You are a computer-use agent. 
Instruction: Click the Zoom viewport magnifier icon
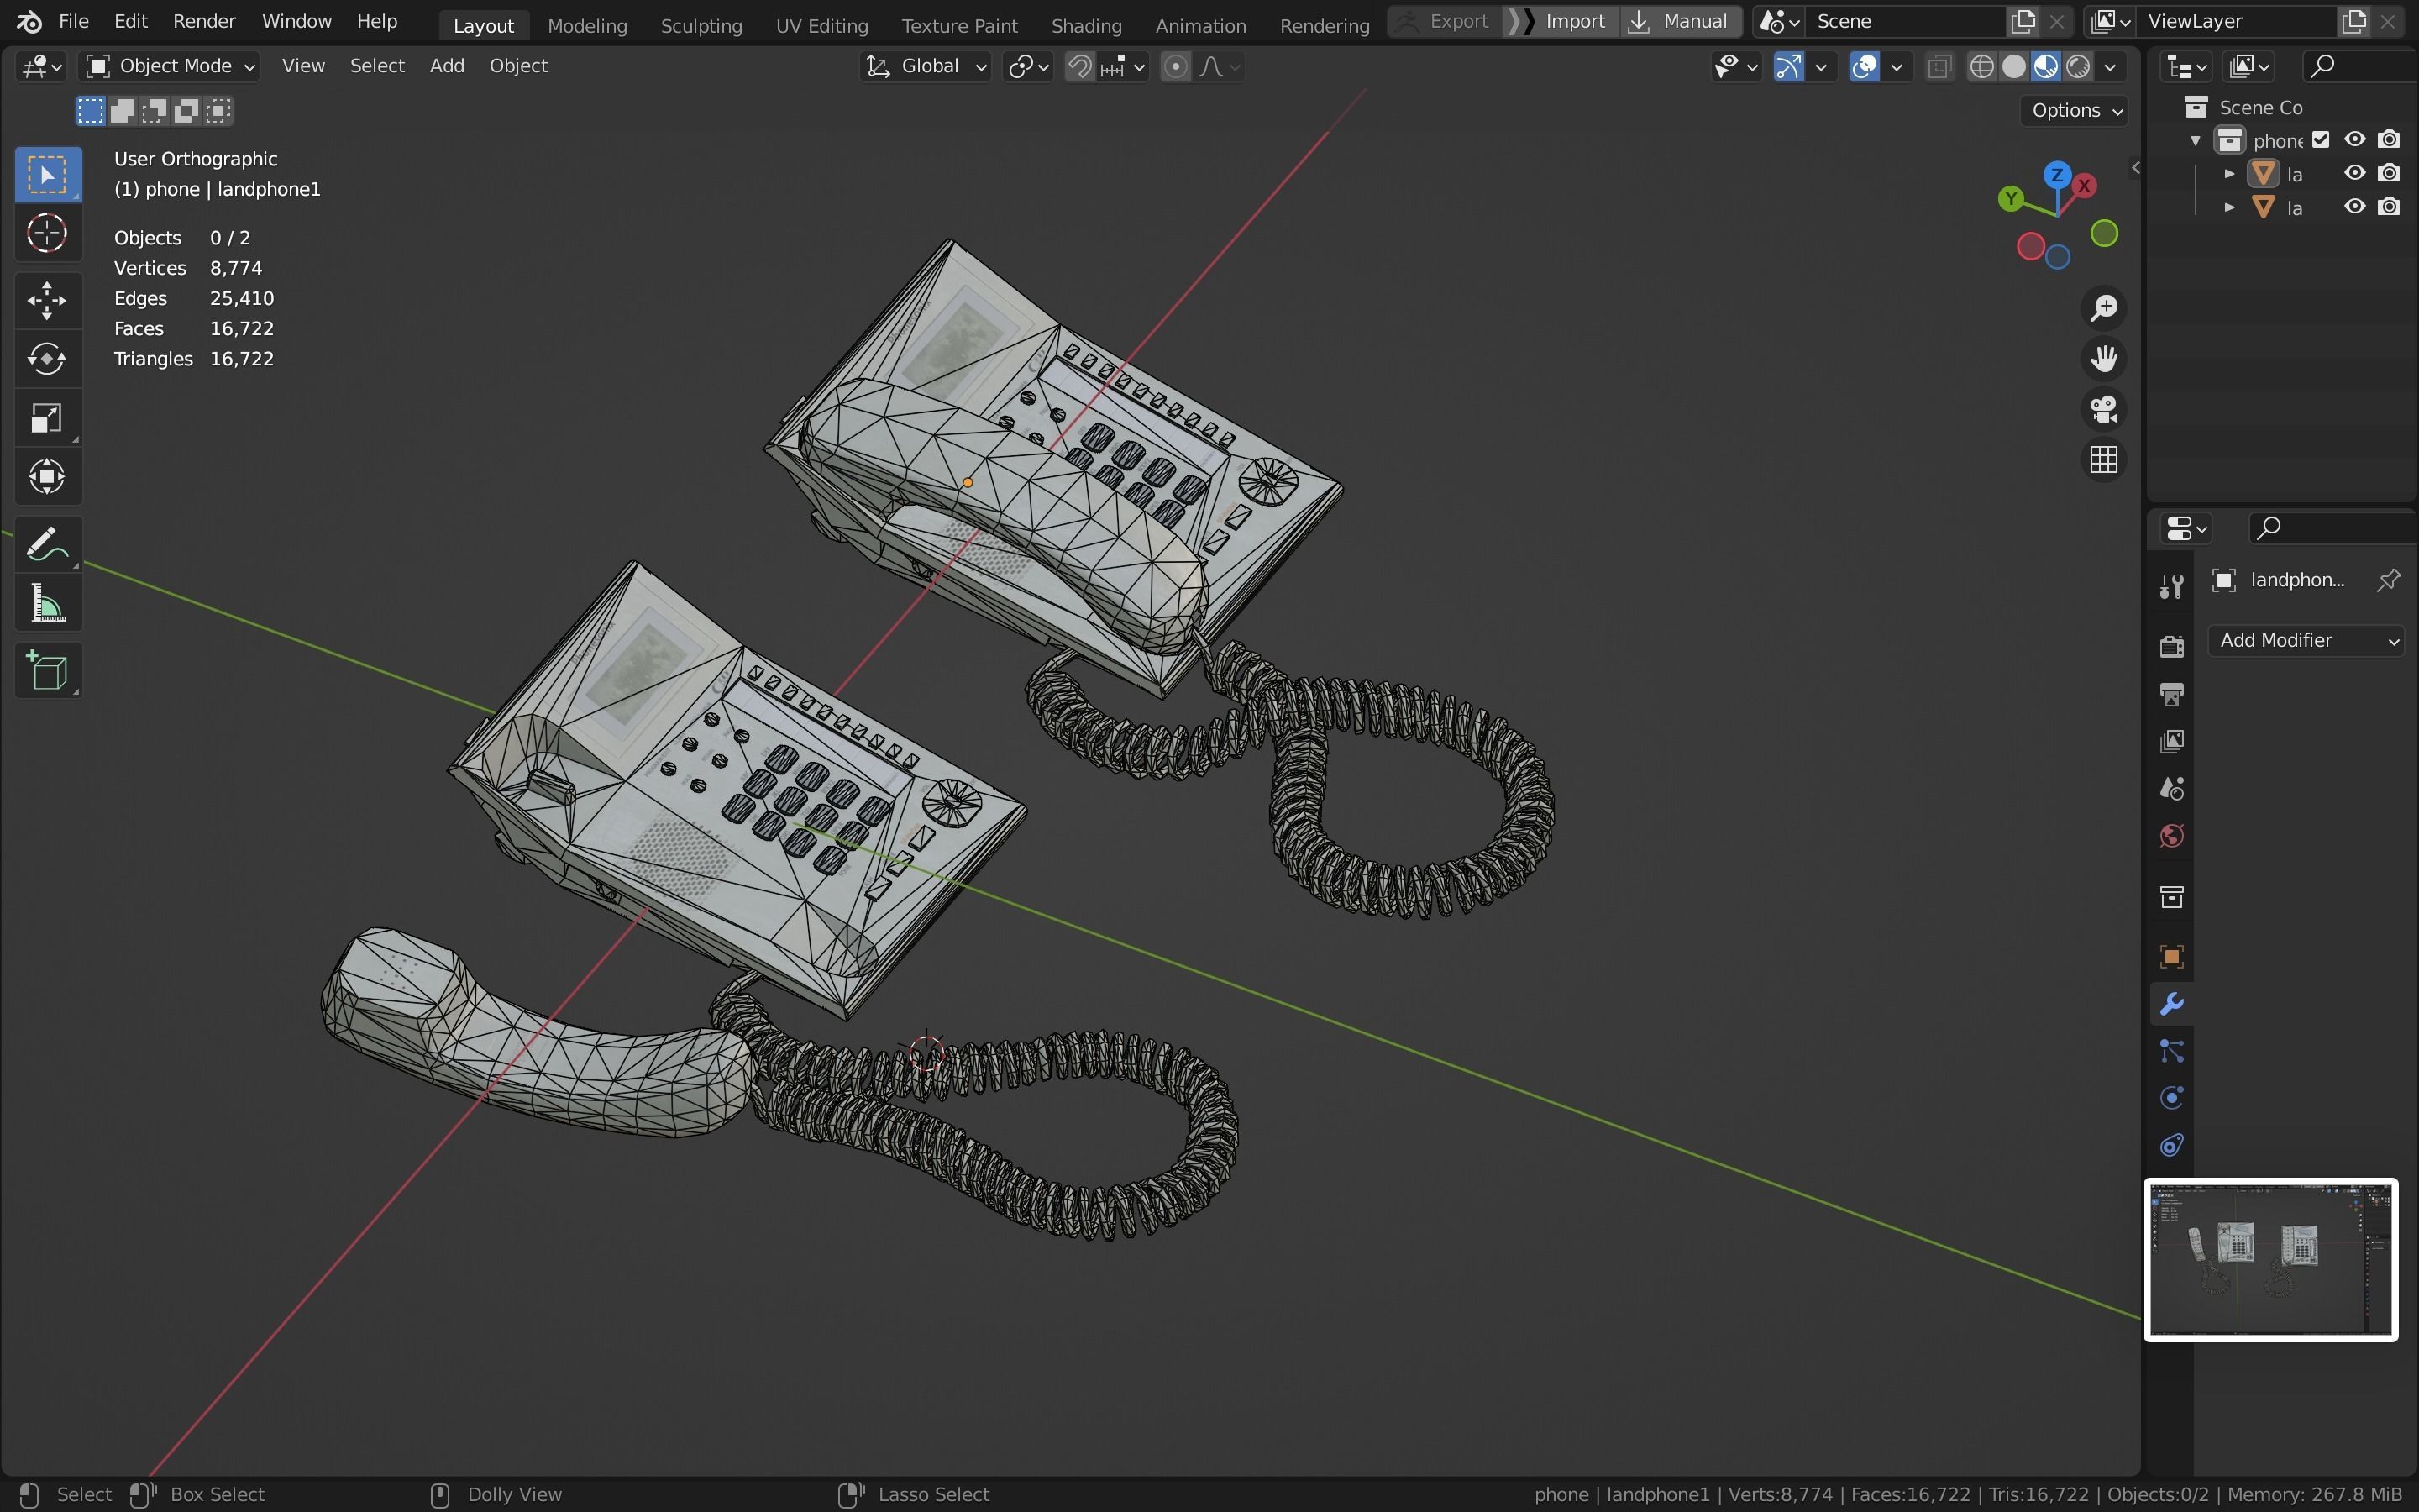tap(2103, 308)
